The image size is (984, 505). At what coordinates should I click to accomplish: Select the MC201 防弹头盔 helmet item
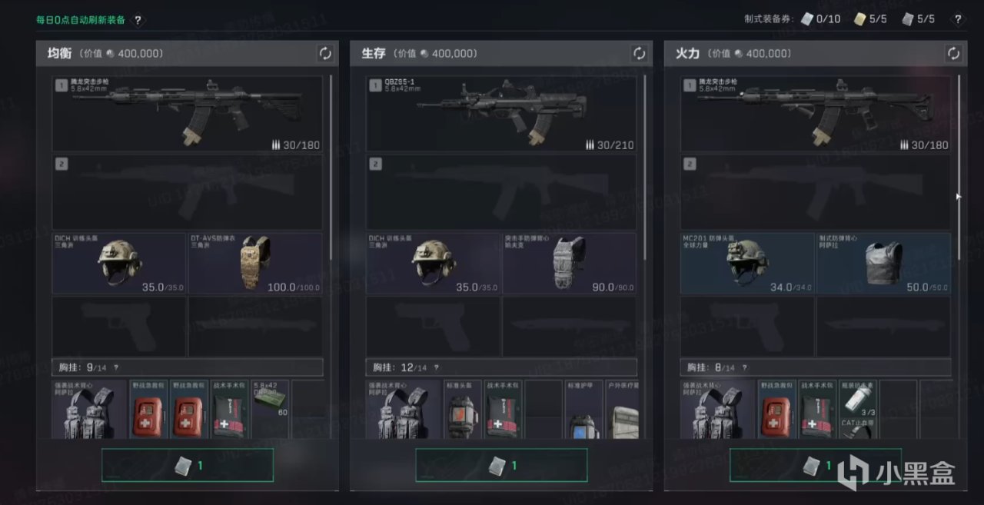(747, 263)
